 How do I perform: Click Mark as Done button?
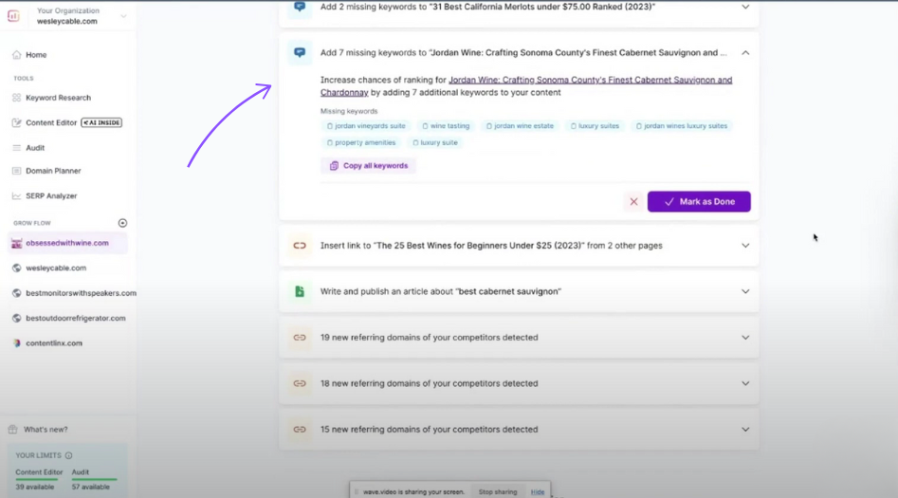coord(699,202)
